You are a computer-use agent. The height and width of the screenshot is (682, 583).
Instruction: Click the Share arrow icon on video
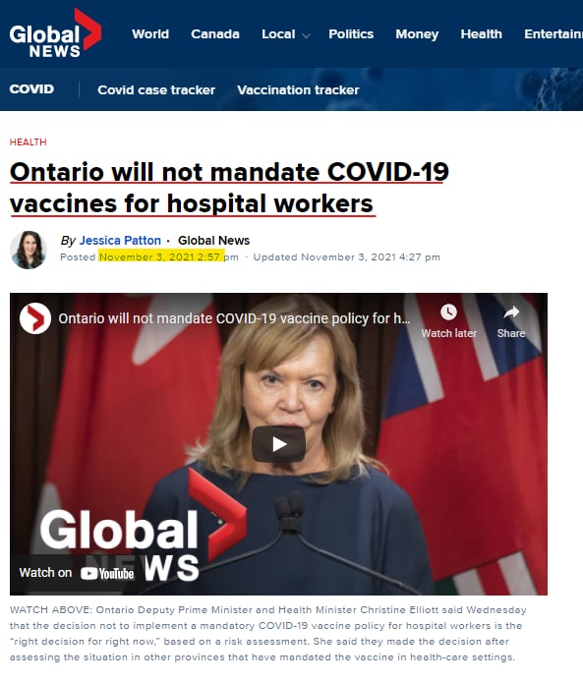pos(511,312)
